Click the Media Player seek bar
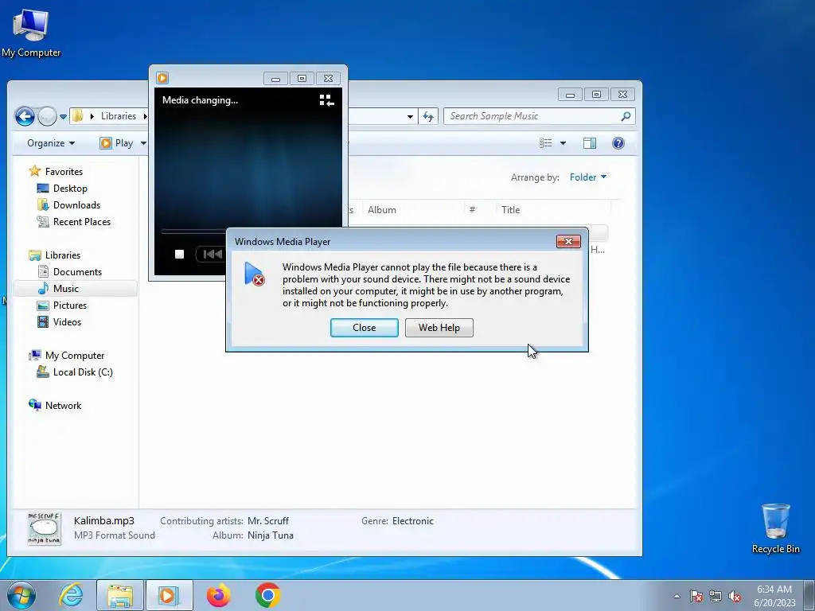Viewport: 815px width, 611px height. [x=193, y=231]
